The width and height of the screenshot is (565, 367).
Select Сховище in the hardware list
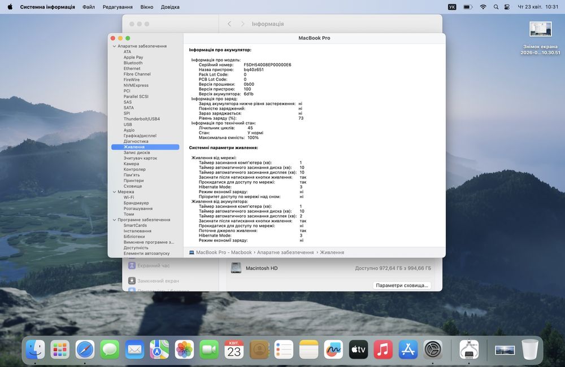(133, 186)
